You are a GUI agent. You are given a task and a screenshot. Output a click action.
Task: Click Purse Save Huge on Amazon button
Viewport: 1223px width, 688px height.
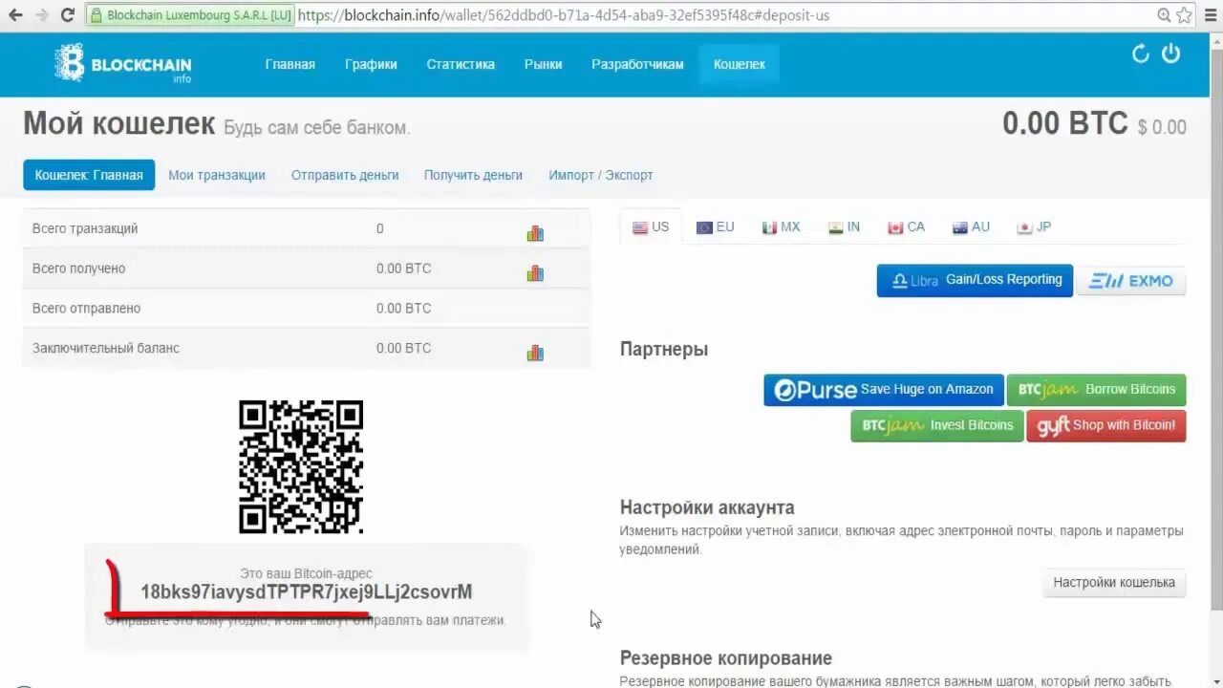pos(884,390)
